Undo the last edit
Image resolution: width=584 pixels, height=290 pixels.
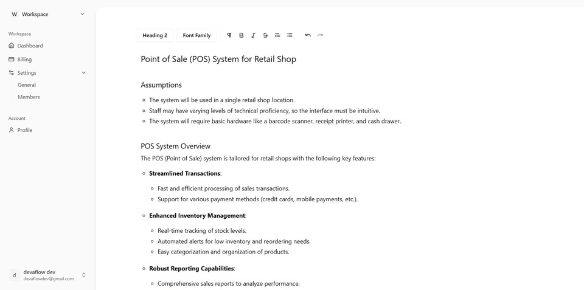tap(308, 35)
